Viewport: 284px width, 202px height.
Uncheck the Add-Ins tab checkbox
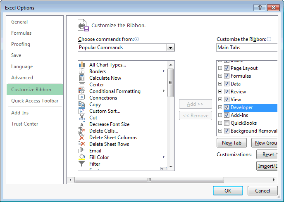pos(227,115)
